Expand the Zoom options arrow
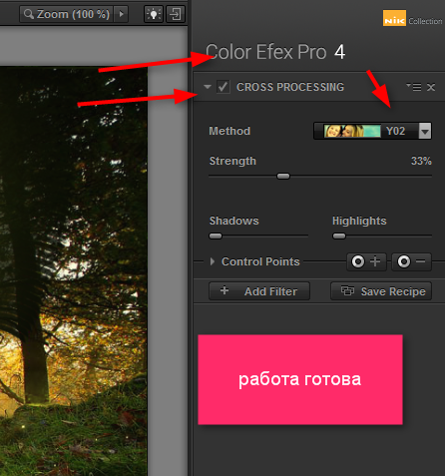This screenshot has width=445, height=476. tap(122, 14)
